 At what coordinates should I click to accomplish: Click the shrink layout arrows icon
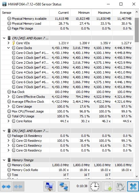[x=18, y=186]
